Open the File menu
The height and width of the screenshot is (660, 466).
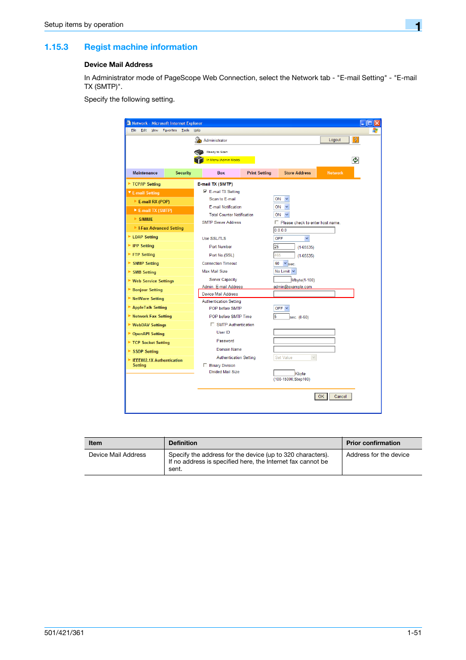tap(133, 130)
